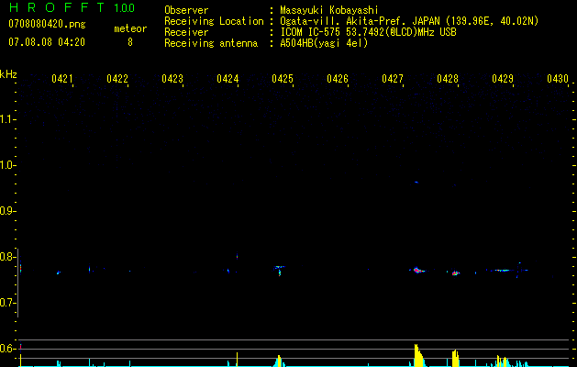
Task: Click the meteor count value 8
Action: pyautogui.click(x=130, y=42)
